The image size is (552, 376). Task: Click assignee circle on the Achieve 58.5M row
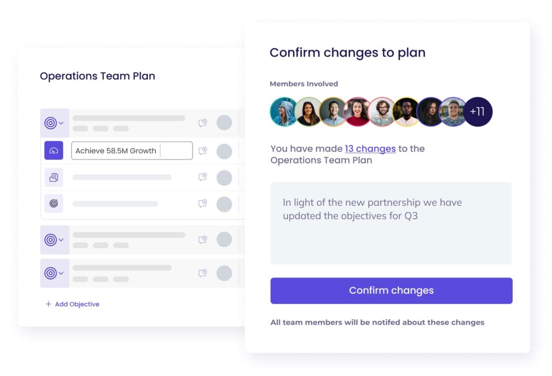224,151
